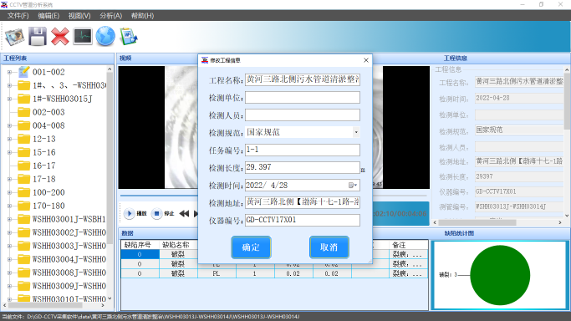Click the 缺陷名称 column header
Screen dimensions: 571x321
point(178,245)
